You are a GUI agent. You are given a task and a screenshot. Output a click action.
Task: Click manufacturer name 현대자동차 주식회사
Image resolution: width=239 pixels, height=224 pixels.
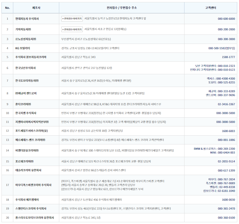tap(27, 19)
